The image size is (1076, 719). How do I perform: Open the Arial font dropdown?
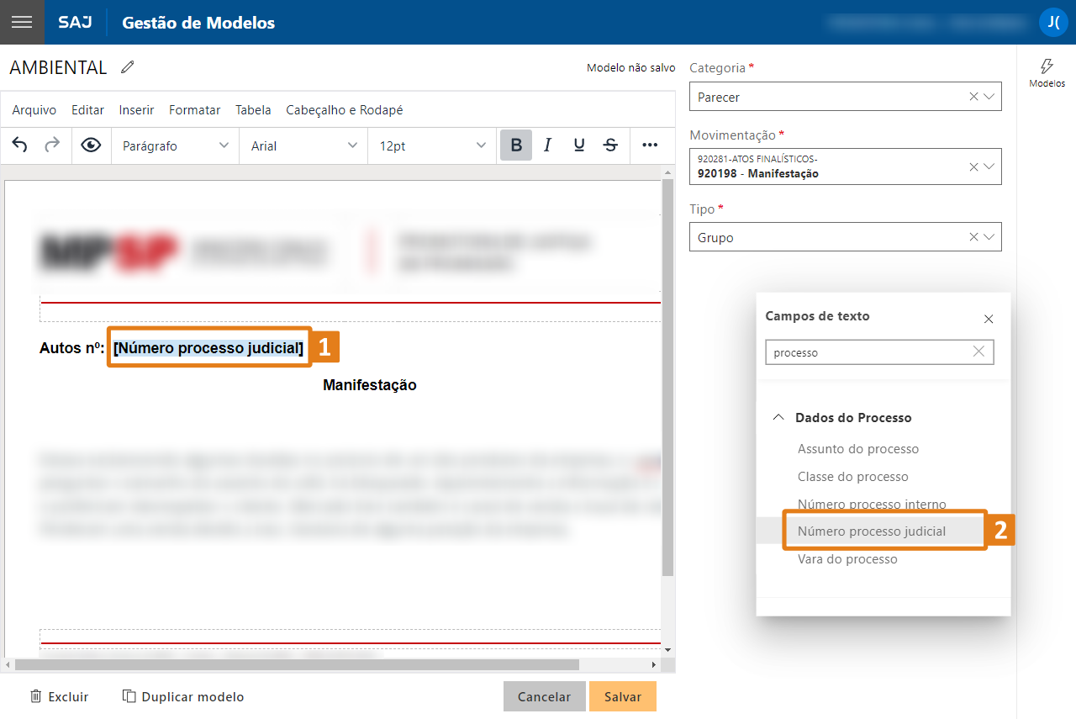click(x=303, y=145)
